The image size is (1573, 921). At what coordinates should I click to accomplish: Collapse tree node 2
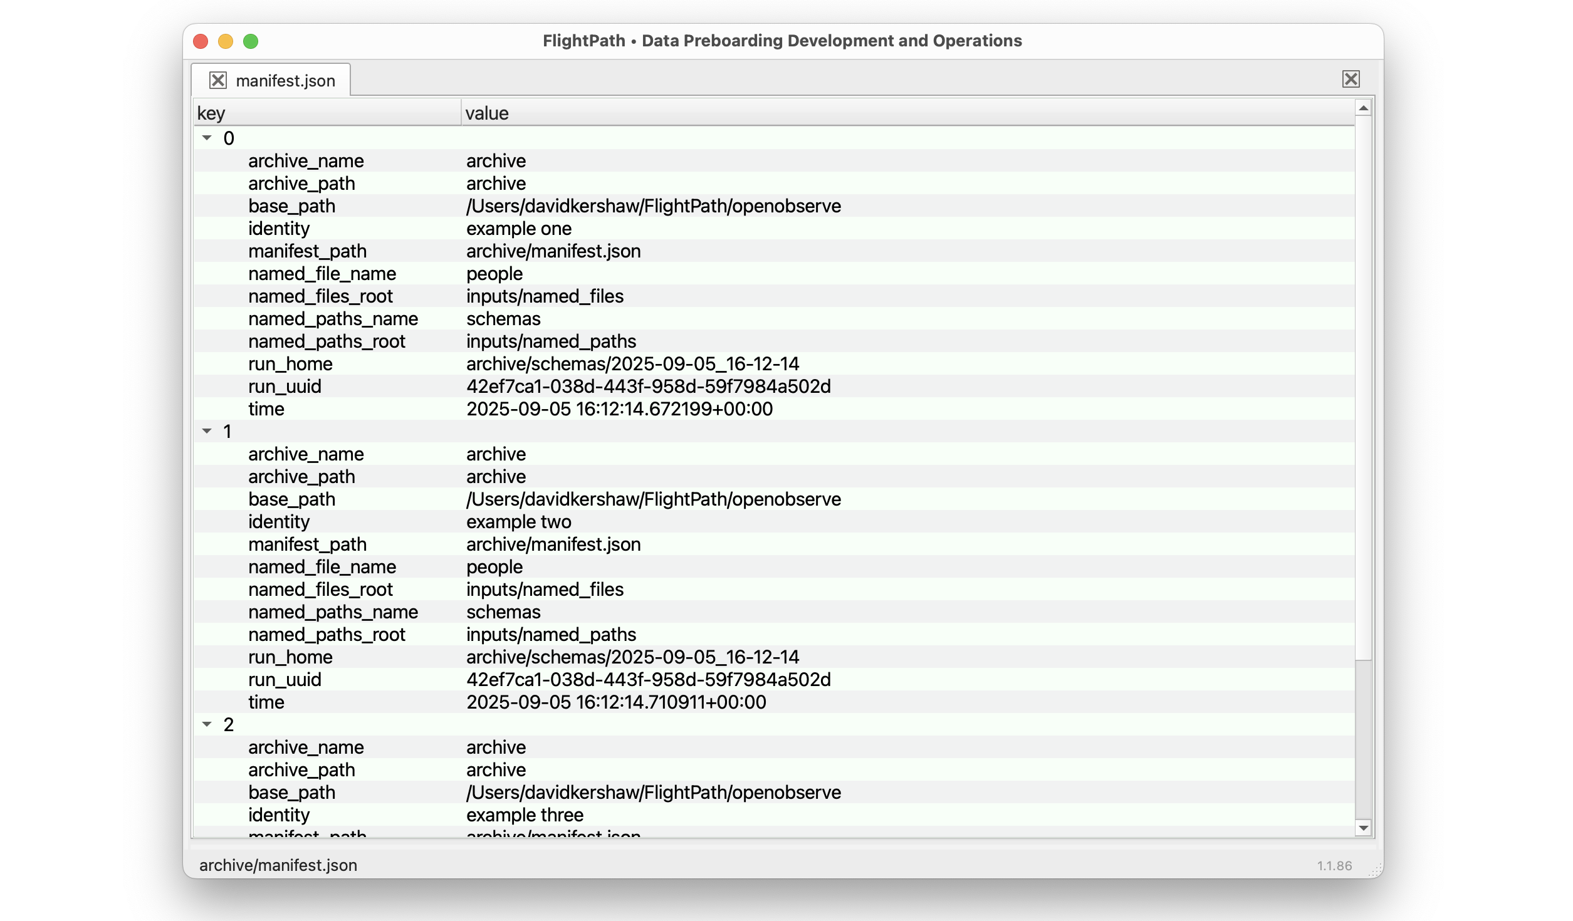[x=207, y=724]
